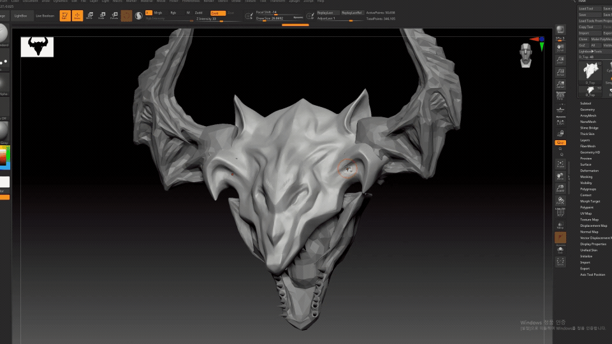The height and width of the screenshot is (344, 612).
Task: Toggle the Floor grid button
Action: (x=560, y=109)
